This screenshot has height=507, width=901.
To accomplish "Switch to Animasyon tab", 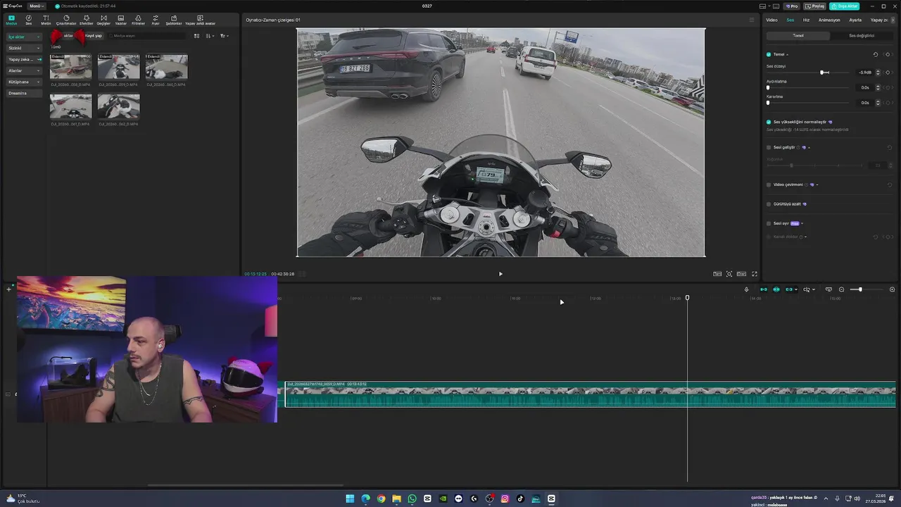I will pos(829,20).
